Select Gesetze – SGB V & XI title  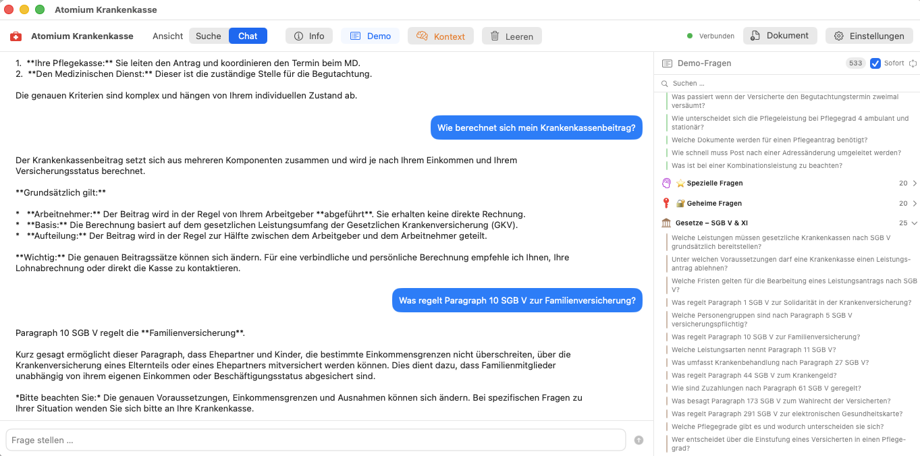711,223
